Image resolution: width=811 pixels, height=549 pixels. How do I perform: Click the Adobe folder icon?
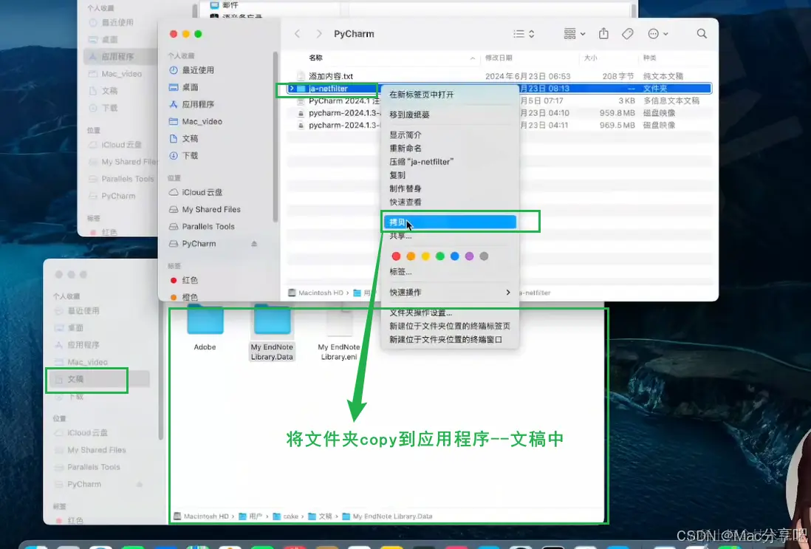(x=205, y=321)
